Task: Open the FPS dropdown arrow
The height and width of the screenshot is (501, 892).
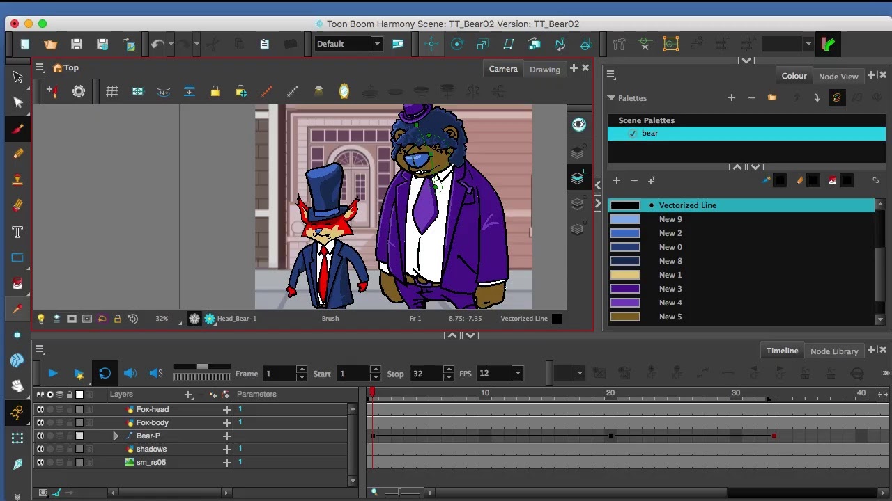Action: (518, 374)
